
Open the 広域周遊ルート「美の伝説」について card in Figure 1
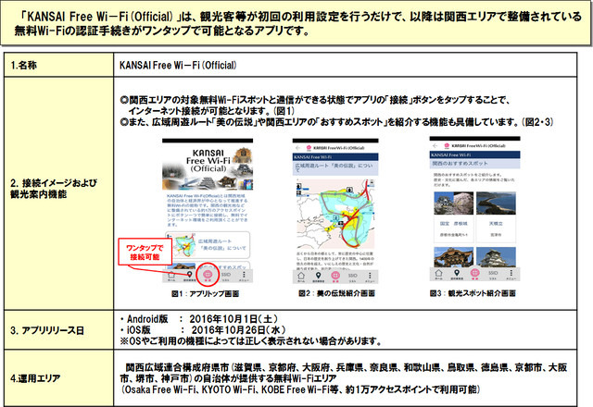pos(208,245)
